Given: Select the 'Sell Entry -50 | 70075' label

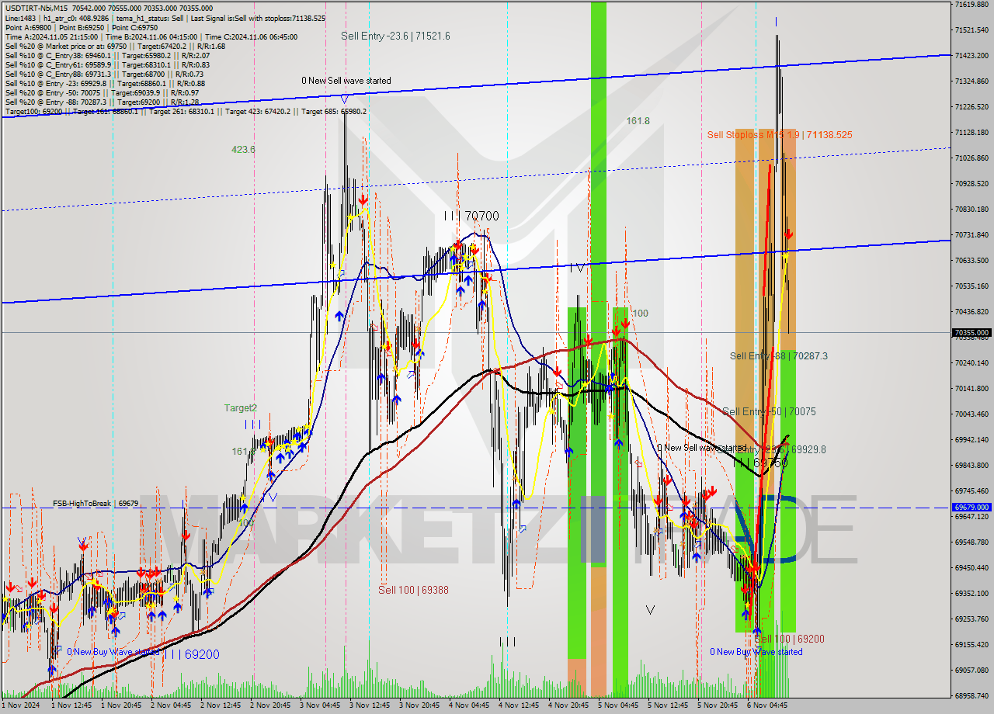Looking at the screenshot, I should 769,412.
